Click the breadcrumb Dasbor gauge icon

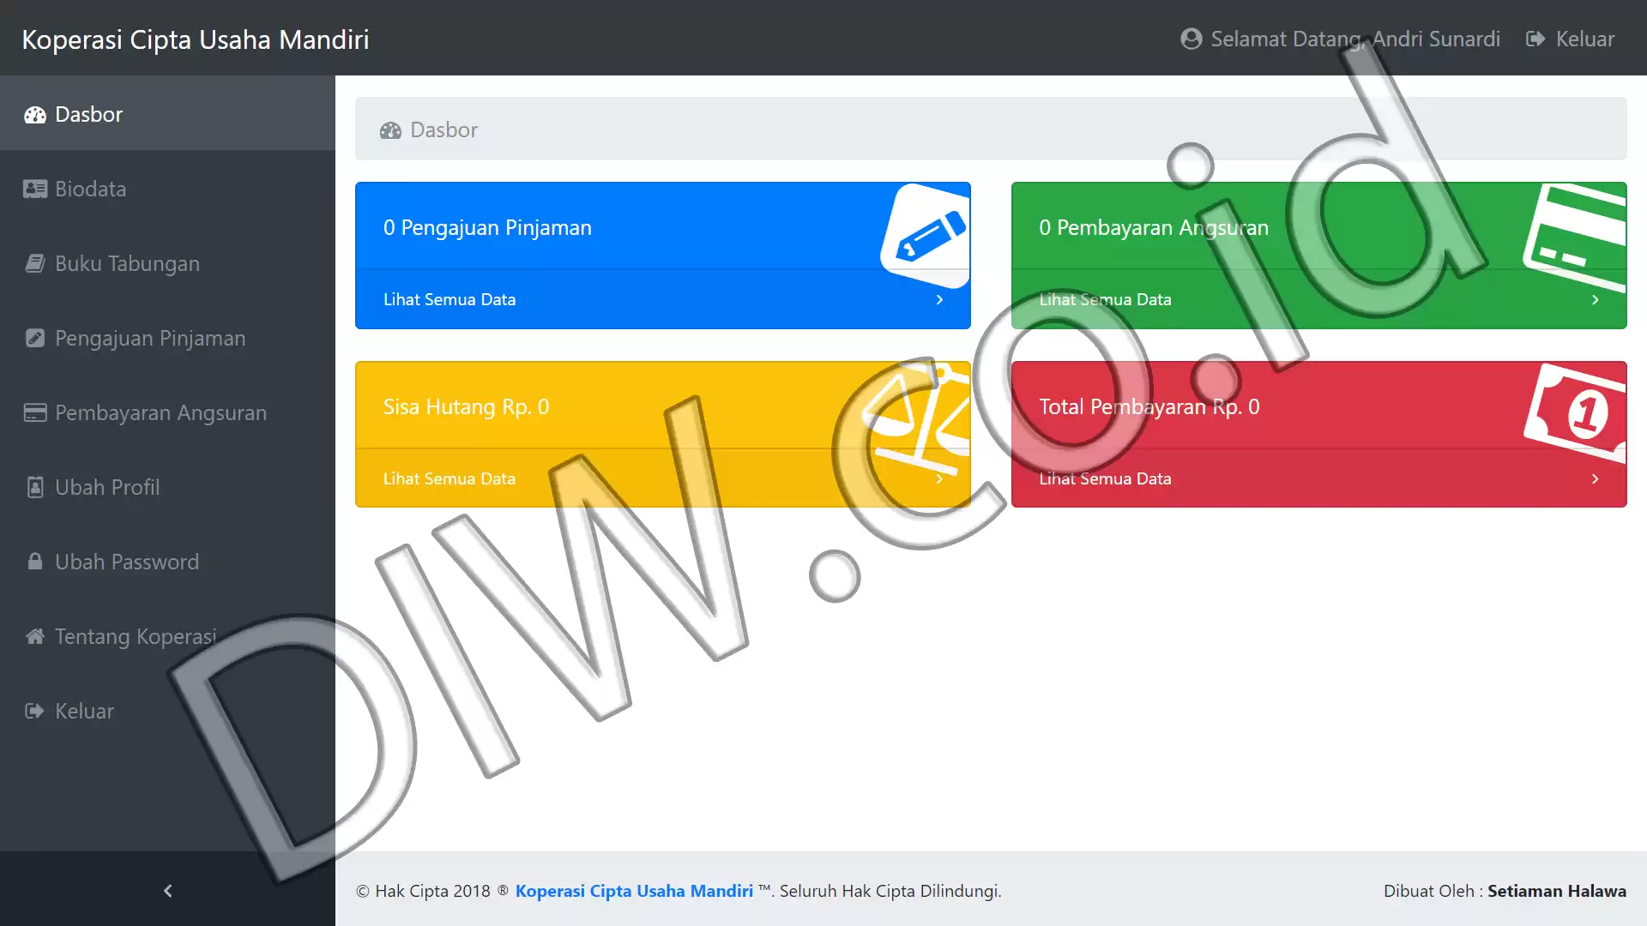391,130
